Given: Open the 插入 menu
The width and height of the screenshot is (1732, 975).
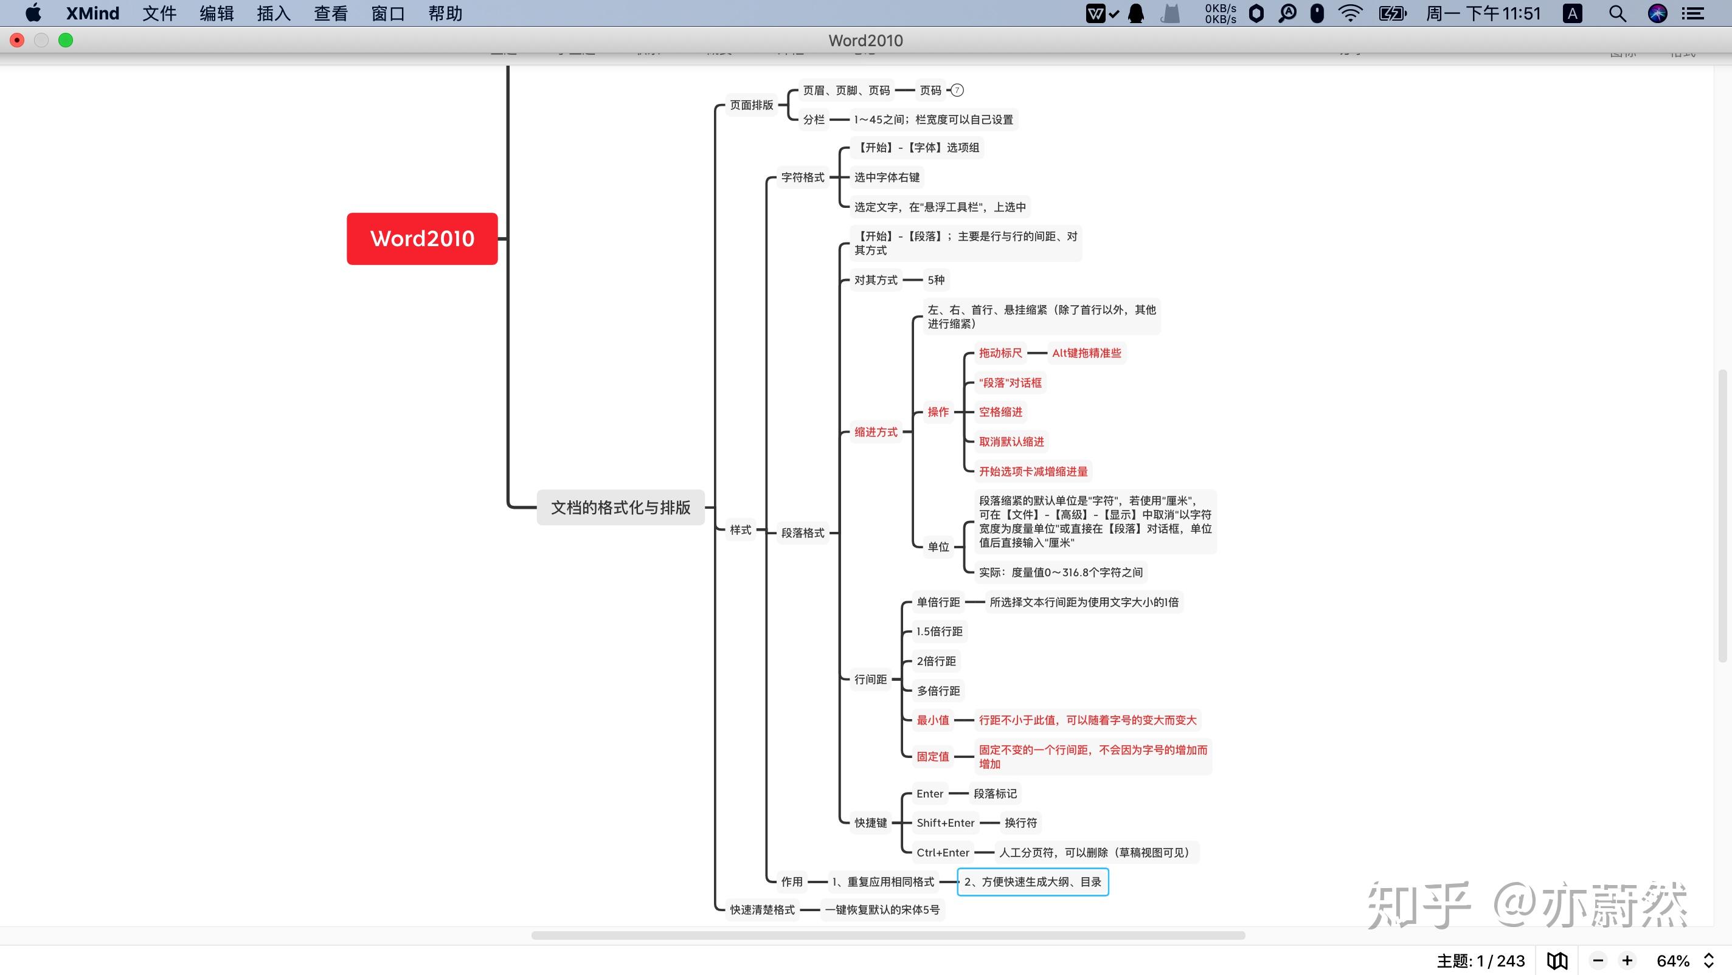Looking at the screenshot, I should click(274, 13).
